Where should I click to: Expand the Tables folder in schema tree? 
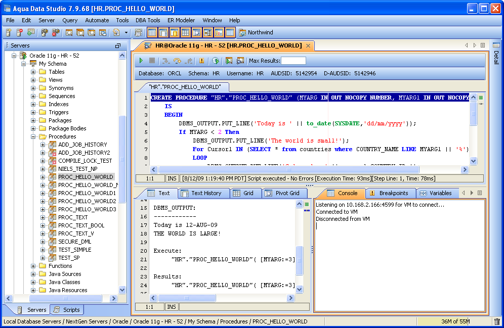coord(33,72)
